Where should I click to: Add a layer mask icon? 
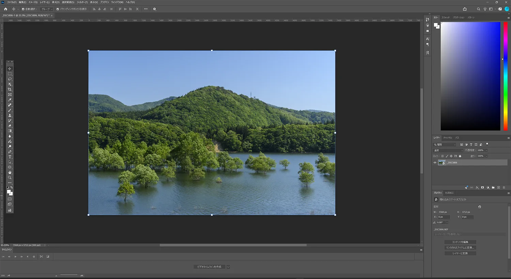coord(482,187)
